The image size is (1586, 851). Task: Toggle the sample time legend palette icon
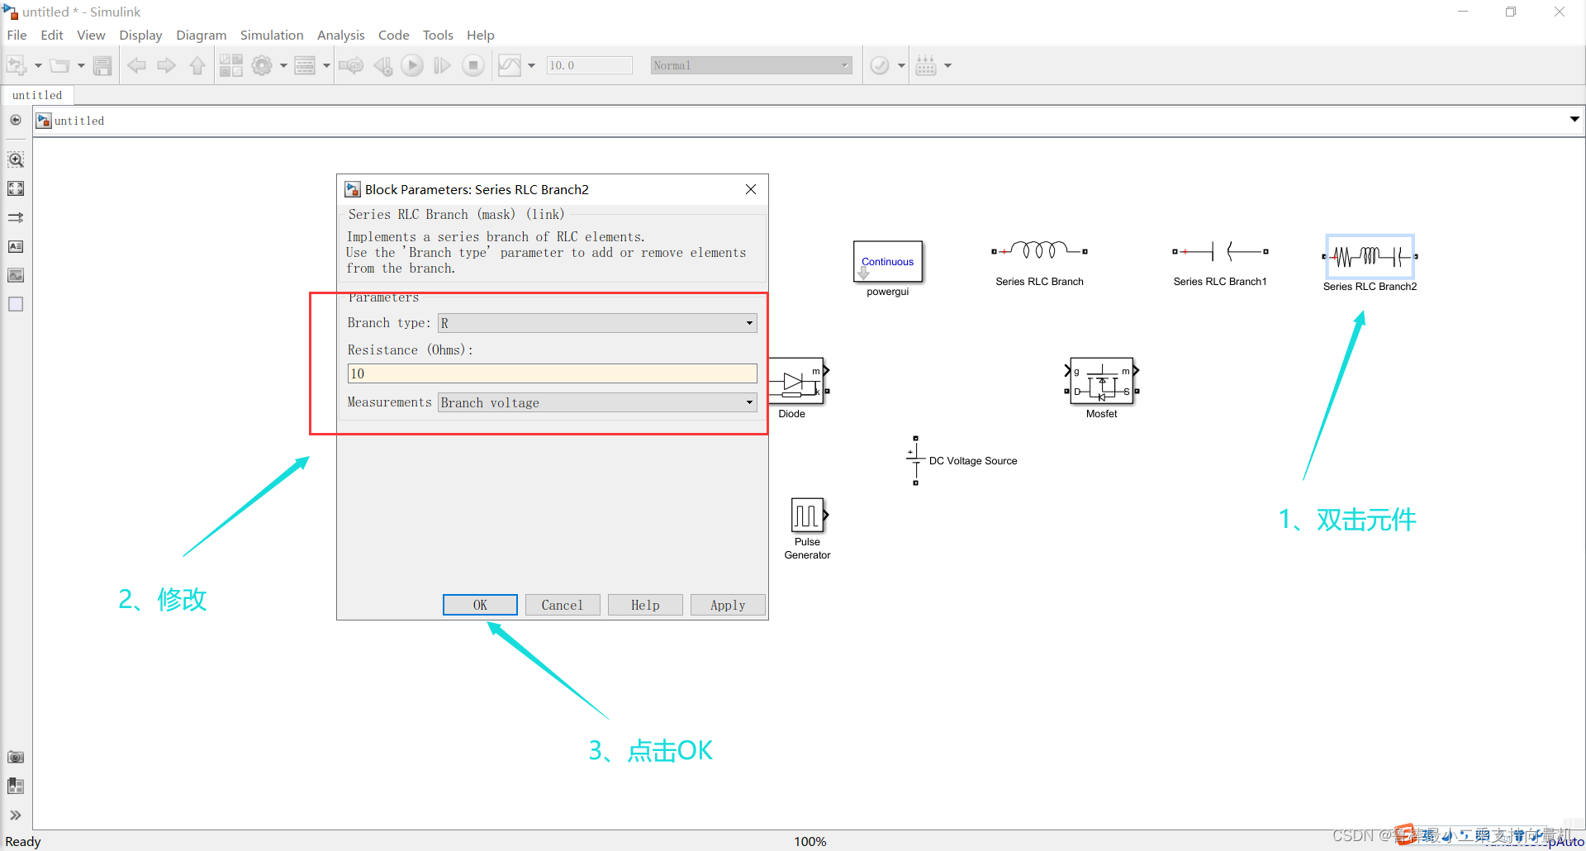coord(16,217)
